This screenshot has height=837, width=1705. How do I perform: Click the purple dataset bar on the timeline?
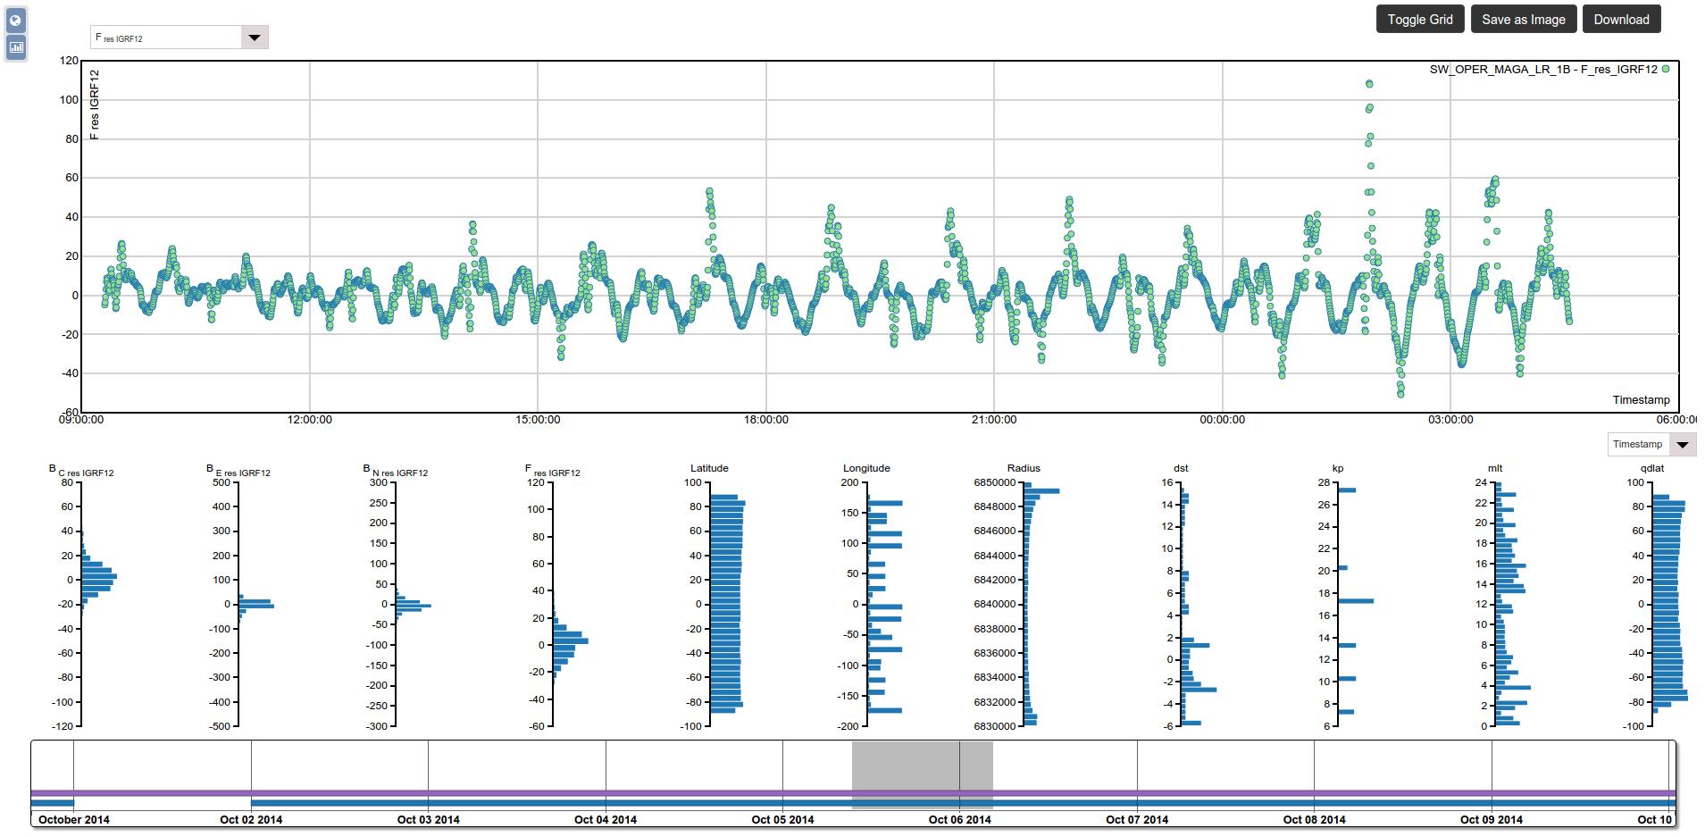(853, 793)
